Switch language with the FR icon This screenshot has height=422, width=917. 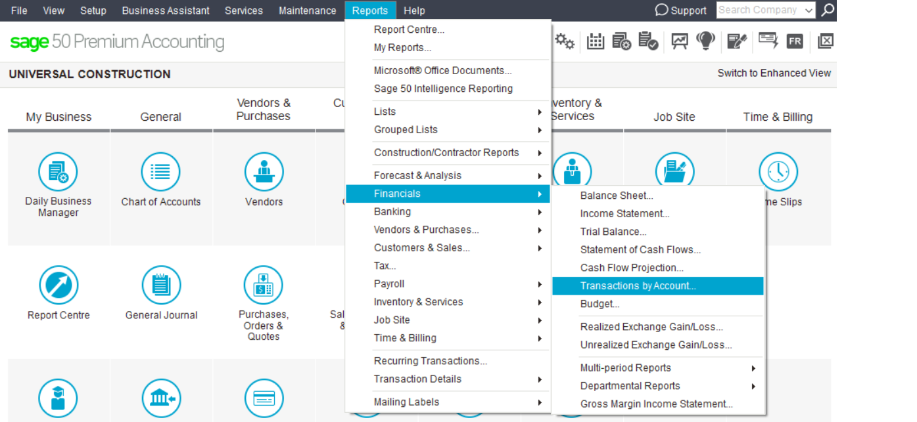(x=795, y=41)
